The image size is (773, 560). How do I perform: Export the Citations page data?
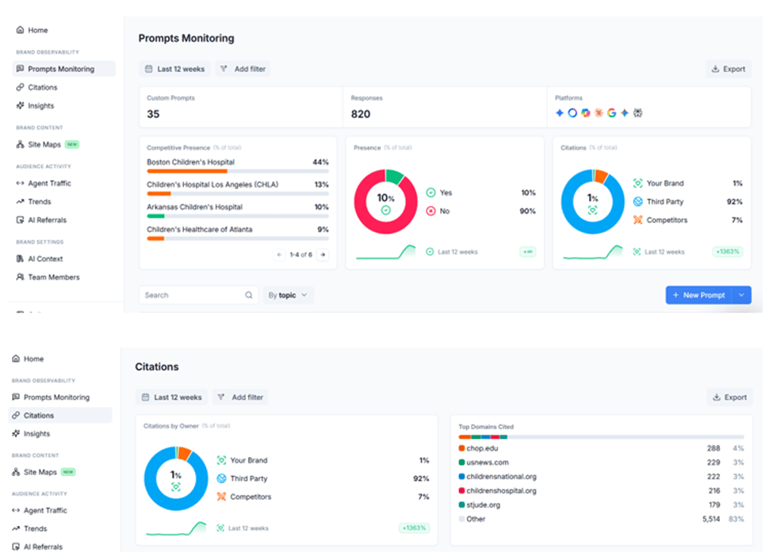(x=729, y=397)
